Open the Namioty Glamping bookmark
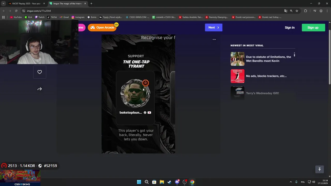This screenshot has width=331, height=186. 217,17
